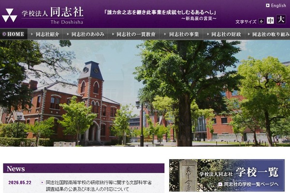Open the 同志社のあゆみ menu
The image size is (290, 193).
pyautogui.click(x=86, y=34)
